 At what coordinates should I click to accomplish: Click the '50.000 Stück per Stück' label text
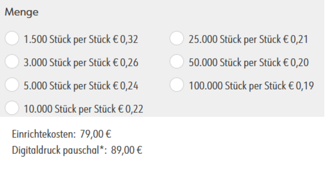click(235, 63)
